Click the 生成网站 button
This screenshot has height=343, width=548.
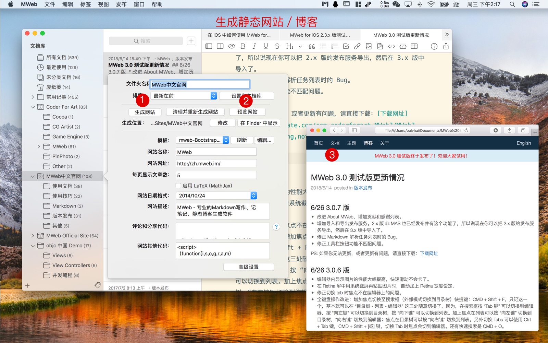[x=145, y=112]
